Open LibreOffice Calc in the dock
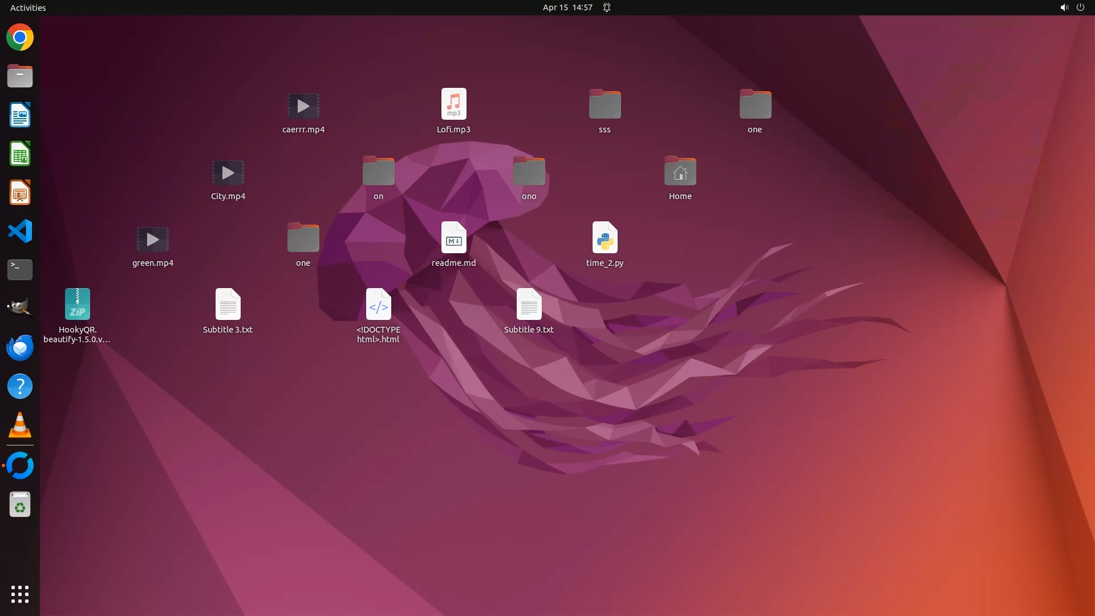 (x=20, y=154)
